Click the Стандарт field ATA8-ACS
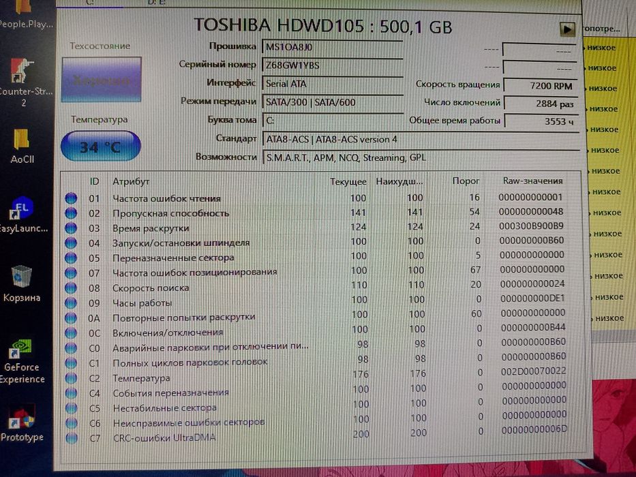This screenshot has width=636, height=477. click(x=420, y=139)
